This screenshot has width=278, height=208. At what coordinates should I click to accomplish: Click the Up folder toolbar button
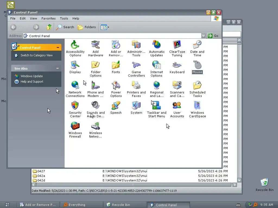pyautogui.click(x=49, y=27)
